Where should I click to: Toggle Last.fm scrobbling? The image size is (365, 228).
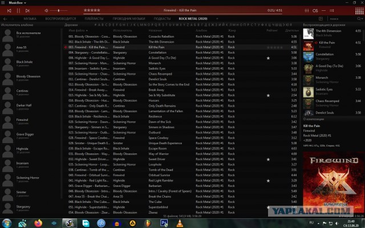(315, 10)
